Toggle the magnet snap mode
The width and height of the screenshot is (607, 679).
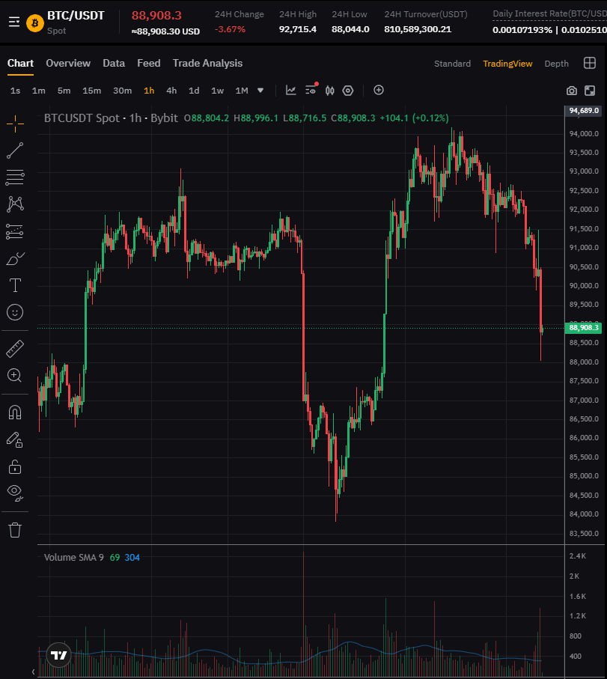pyautogui.click(x=15, y=412)
